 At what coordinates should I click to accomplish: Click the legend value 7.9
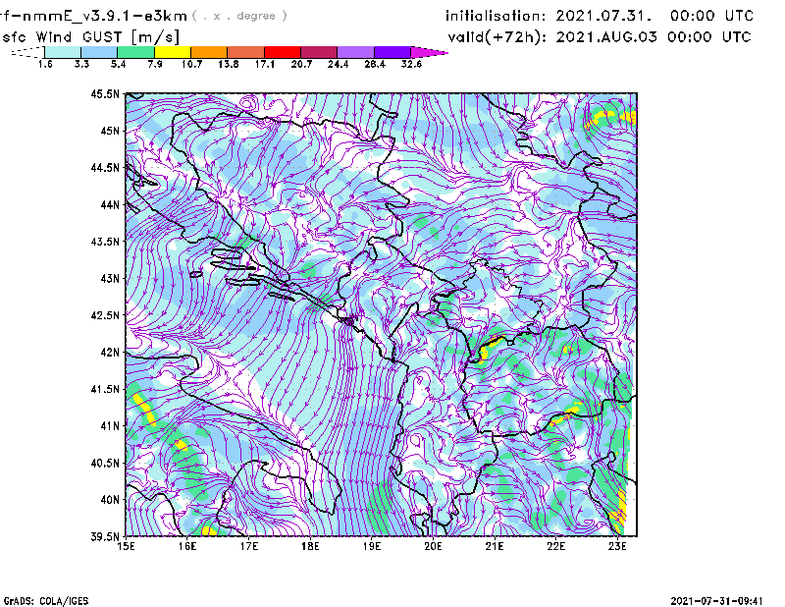click(155, 64)
